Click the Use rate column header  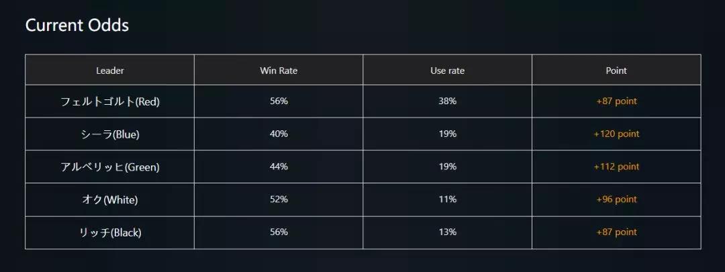447,71
